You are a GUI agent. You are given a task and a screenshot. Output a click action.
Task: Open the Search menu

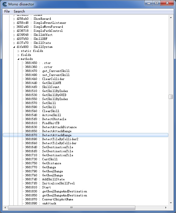(19, 11)
